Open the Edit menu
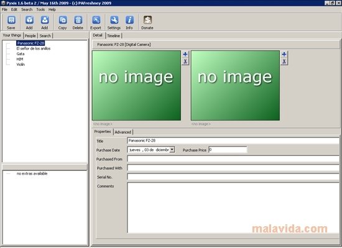This screenshot has height=248, width=342. (14, 9)
